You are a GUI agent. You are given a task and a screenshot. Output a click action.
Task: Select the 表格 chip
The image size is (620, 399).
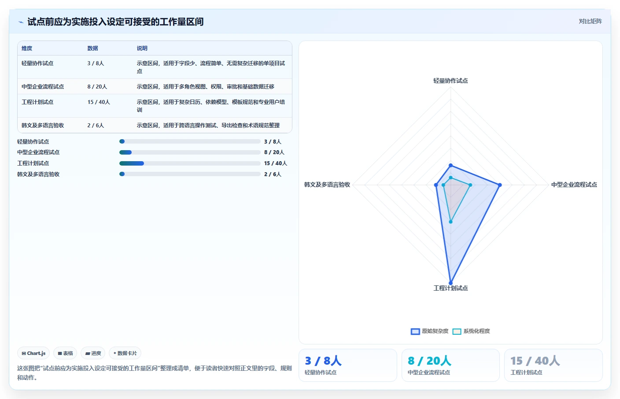click(65, 353)
